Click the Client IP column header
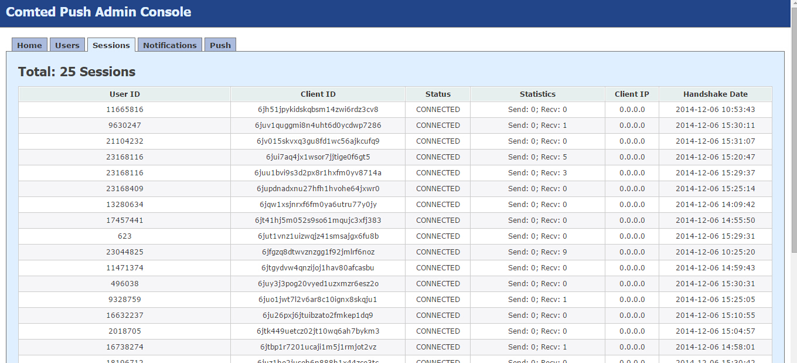This screenshot has height=363, width=797. click(632, 94)
